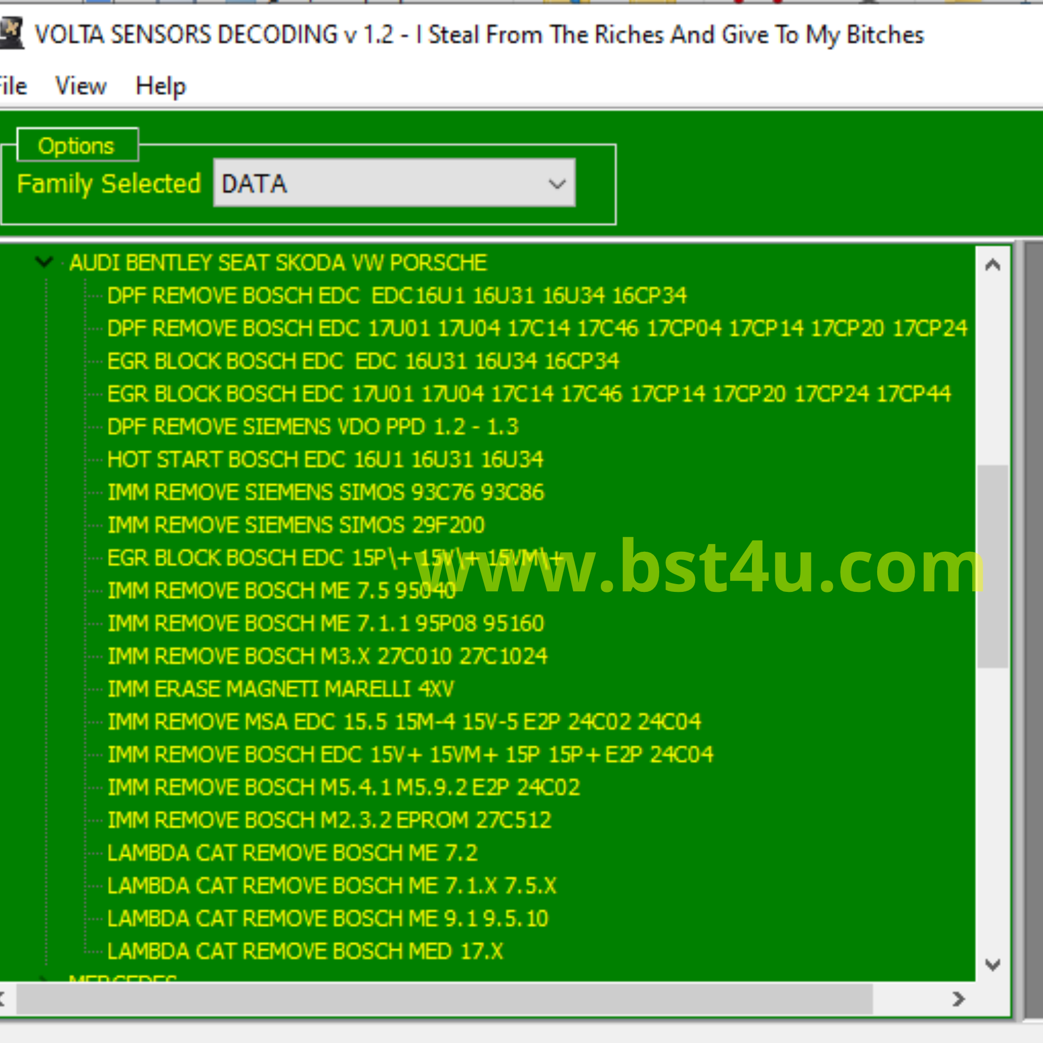Image resolution: width=1043 pixels, height=1043 pixels.
Task: Select IMM REMOVE BOSCH ME 7.1.1 95P08 95160
Action: [x=325, y=624]
